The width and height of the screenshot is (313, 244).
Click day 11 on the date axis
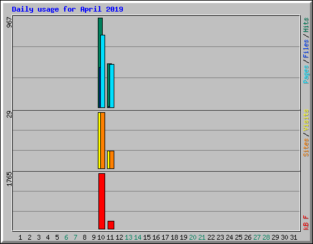pyautogui.click(x=110, y=237)
